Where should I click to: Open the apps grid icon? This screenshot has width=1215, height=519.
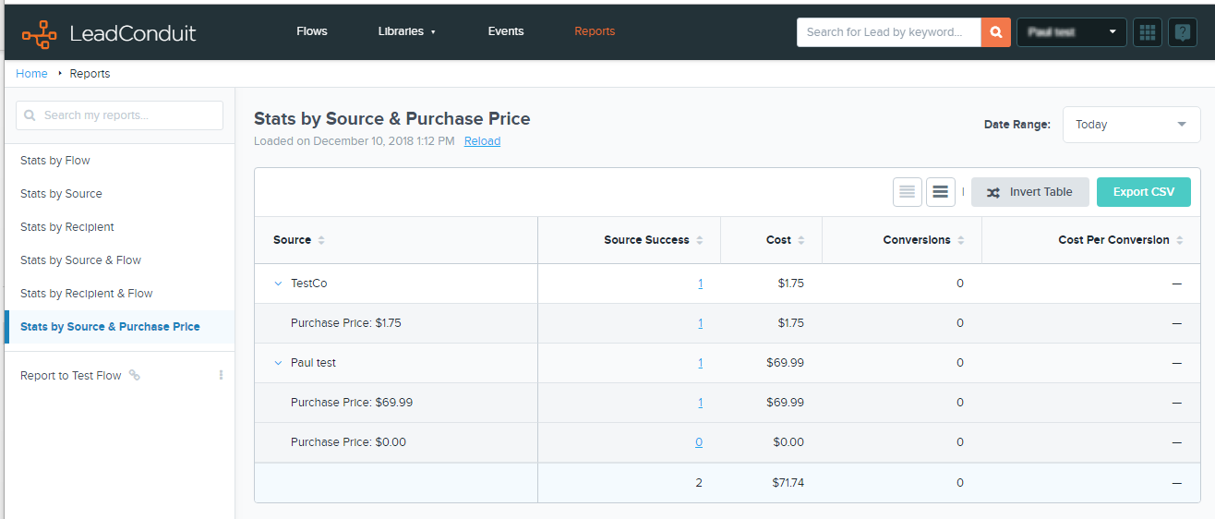(1148, 31)
